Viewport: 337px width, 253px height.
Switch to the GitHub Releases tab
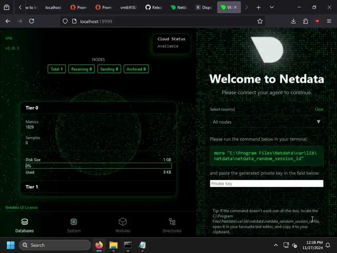click(x=154, y=8)
